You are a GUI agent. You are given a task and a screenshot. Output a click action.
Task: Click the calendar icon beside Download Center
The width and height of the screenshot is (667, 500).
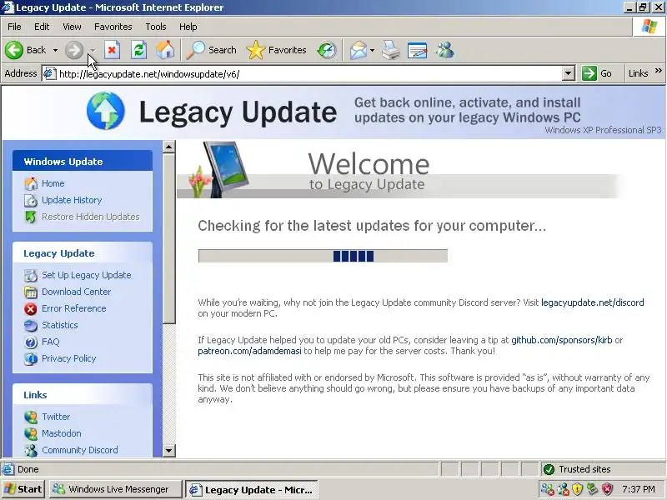(31, 292)
